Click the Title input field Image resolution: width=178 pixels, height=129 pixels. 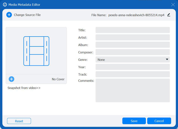coord(133,30)
